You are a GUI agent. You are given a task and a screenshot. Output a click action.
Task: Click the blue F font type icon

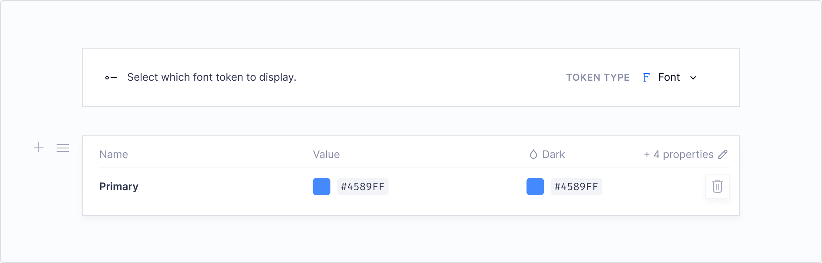click(x=647, y=77)
